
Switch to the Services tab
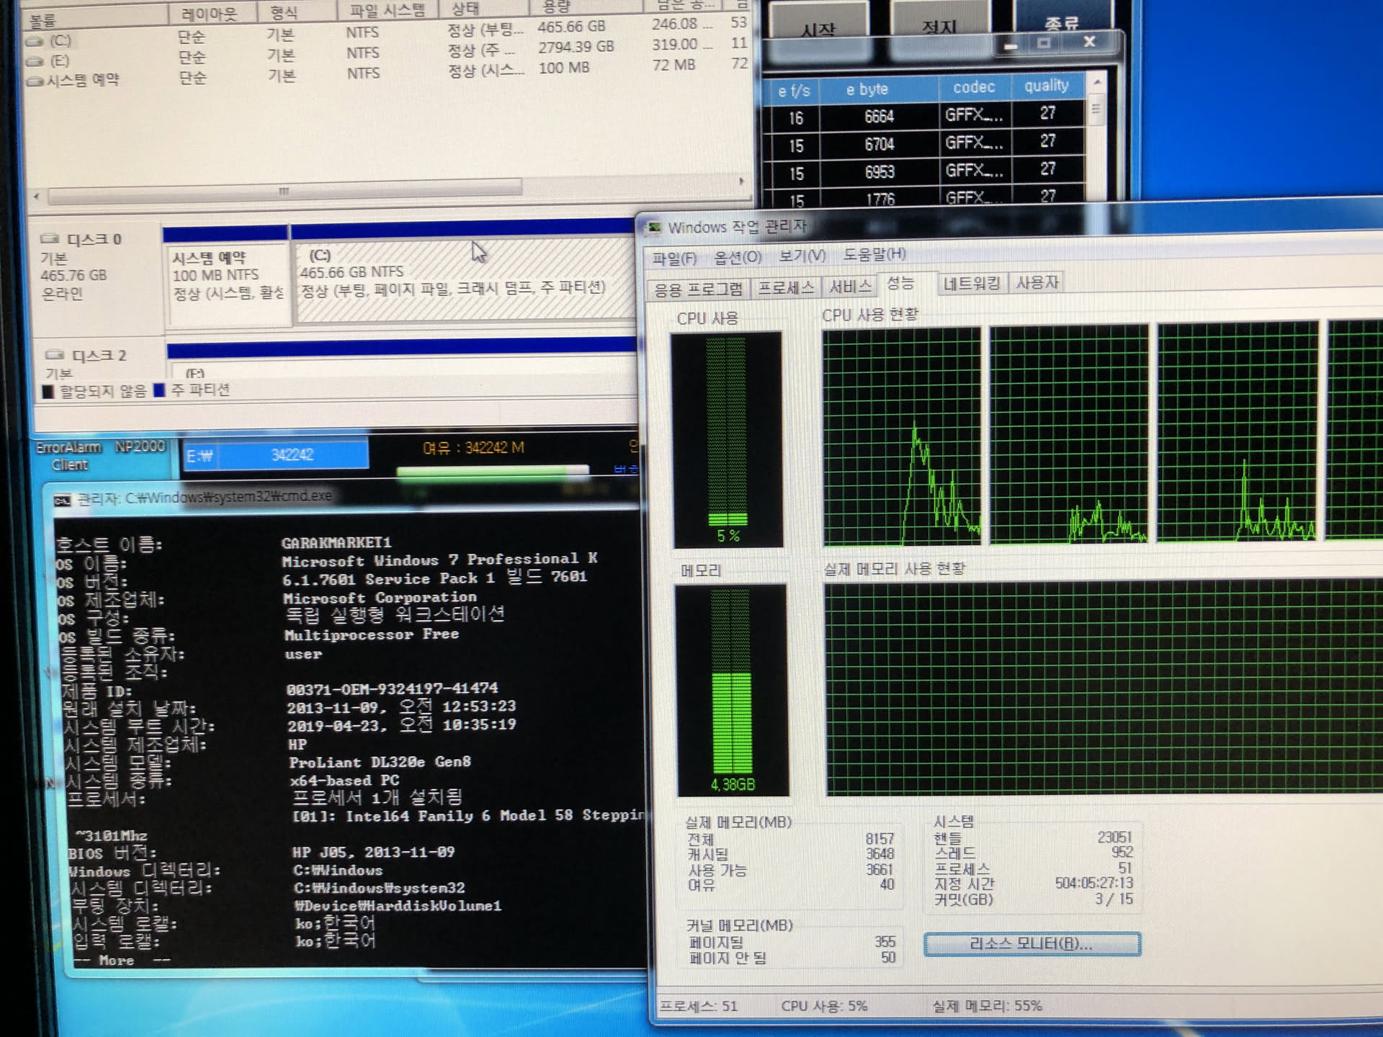[850, 287]
